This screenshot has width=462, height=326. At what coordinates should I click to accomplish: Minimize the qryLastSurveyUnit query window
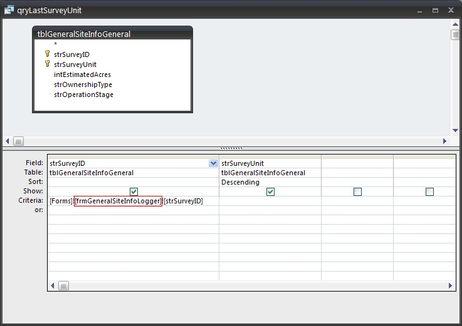(419, 11)
